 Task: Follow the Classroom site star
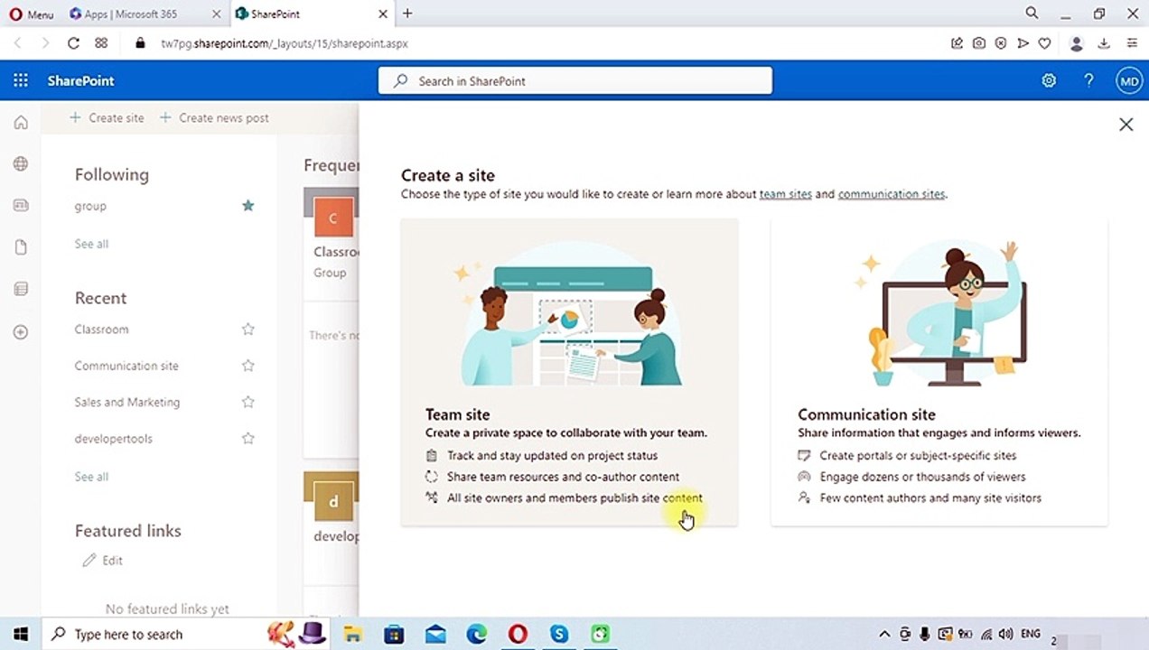[x=248, y=330]
